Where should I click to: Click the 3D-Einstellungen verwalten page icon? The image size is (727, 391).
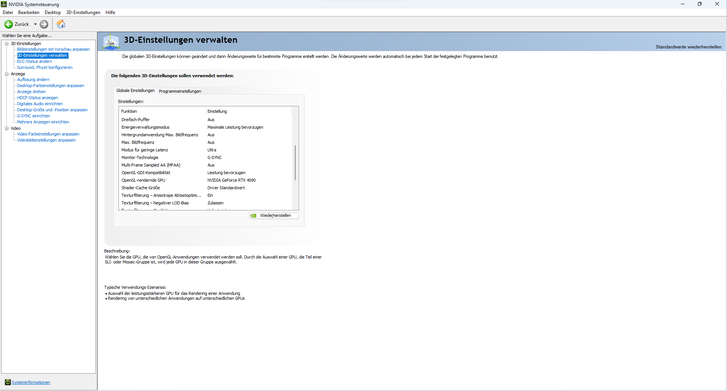(111, 42)
